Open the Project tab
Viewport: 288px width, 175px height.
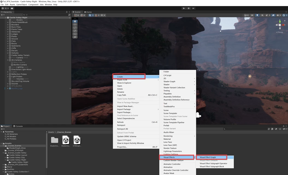pos(5,126)
